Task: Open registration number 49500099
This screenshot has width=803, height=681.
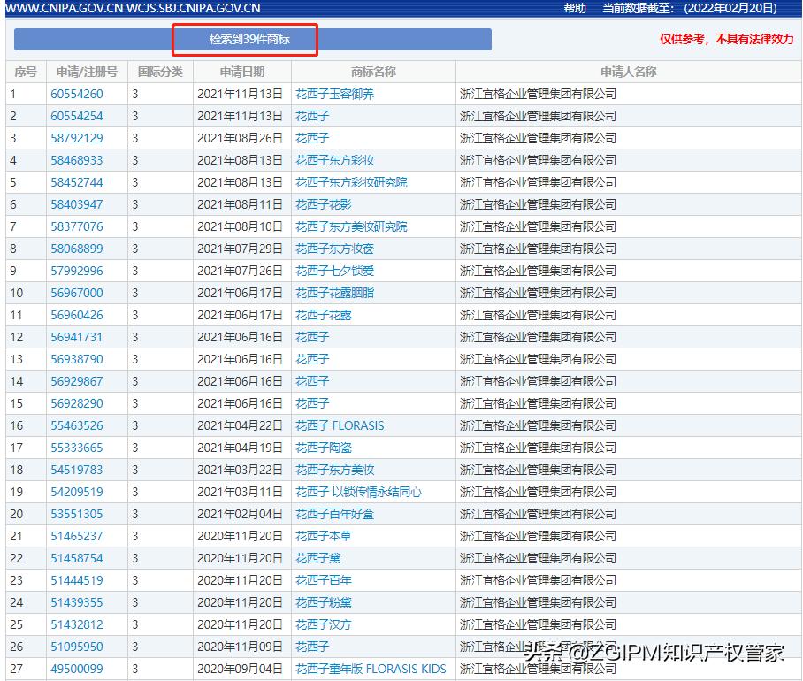Action: (x=77, y=669)
